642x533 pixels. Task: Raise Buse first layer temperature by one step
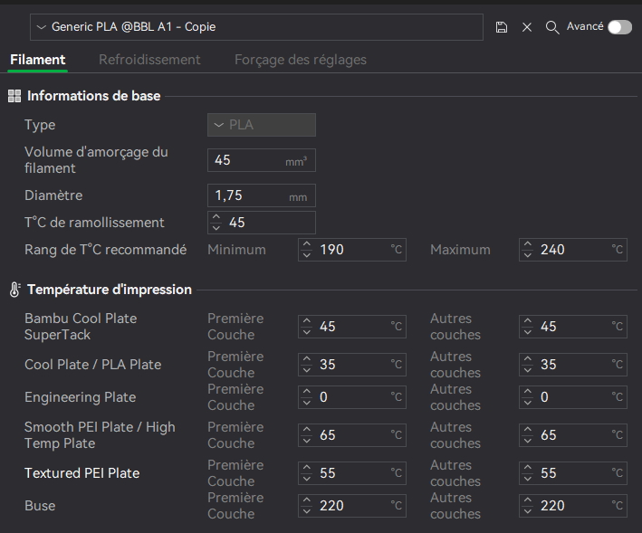(x=307, y=500)
